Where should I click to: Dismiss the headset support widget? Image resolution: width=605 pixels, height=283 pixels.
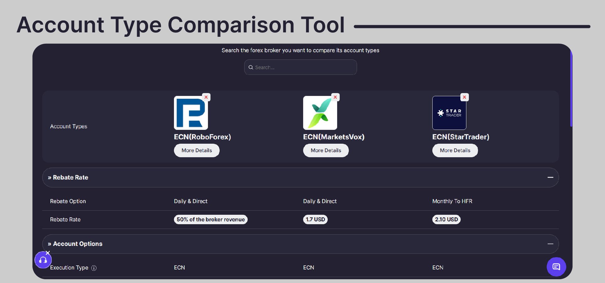(48, 253)
